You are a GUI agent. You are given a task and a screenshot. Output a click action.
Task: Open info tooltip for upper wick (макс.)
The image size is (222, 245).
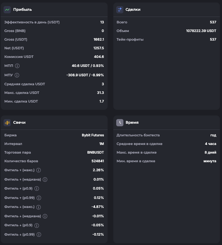(38, 170)
